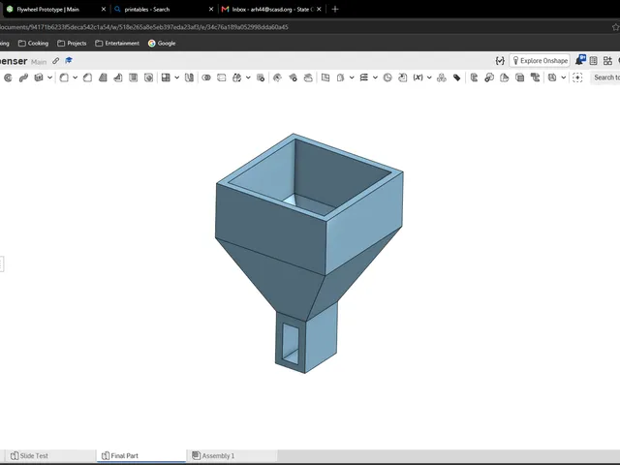Click the Main branch label
The height and width of the screenshot is (465, 620).
(39, 62)
